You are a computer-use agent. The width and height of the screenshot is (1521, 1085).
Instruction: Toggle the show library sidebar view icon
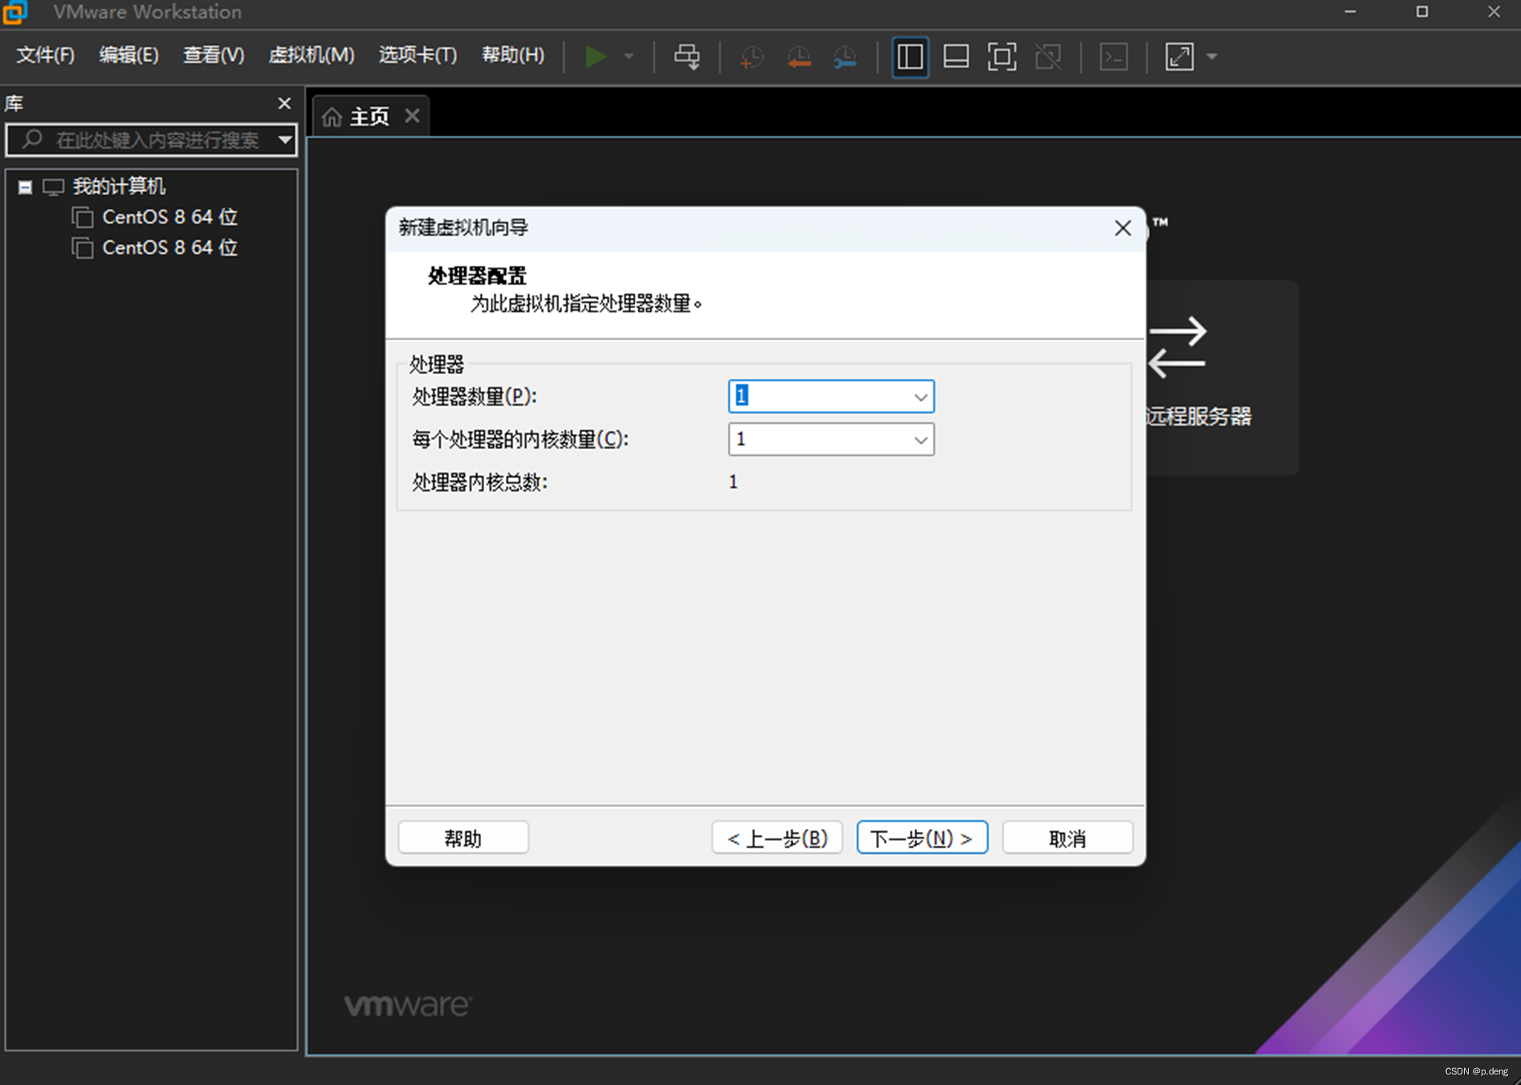pos(910,56)
